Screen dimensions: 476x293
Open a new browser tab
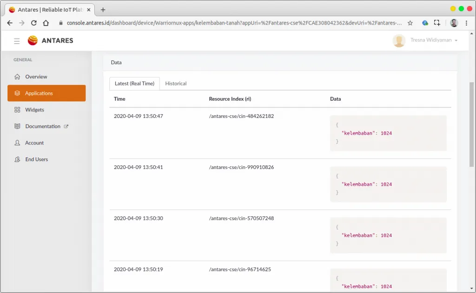103,10
